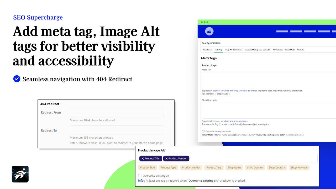Screen dimensions: 336x189
Task: Add the Shop Province tag chip
Action: 299,167
